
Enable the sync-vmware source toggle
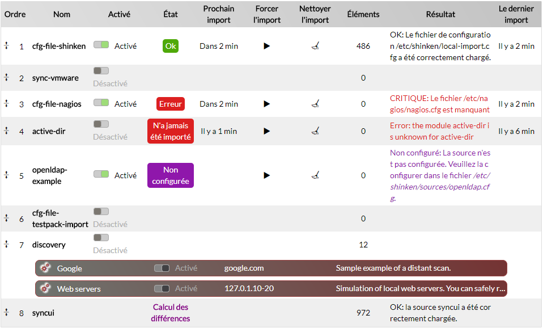click(x=101, y=71)
